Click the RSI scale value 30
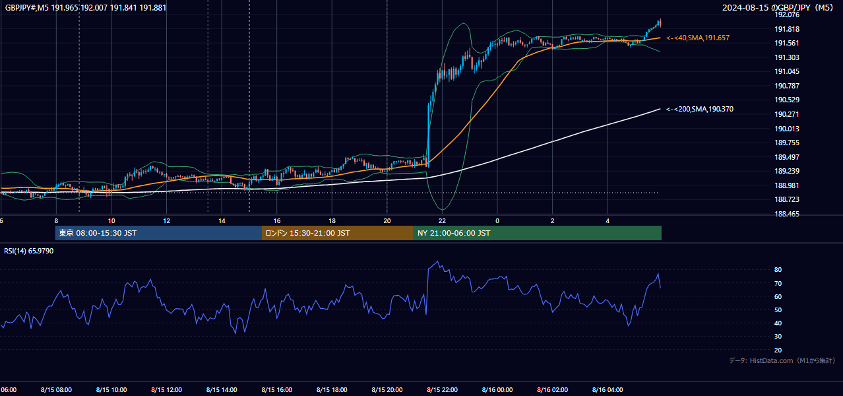This screenshot has width=843, height=396. click(778, 336)
